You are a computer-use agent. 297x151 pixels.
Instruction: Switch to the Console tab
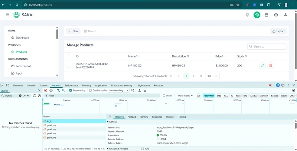pyautogui.click(x=31, y=86)
